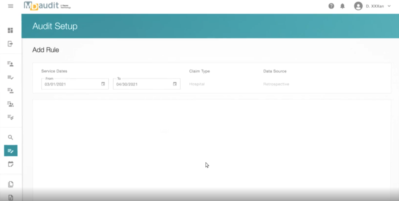Click the MDaudit logo
This screenshot has height=201, width=399.
point(47,6)
